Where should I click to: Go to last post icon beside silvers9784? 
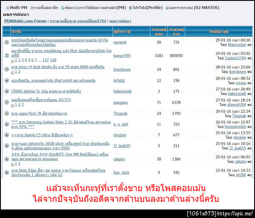pos(249,105)
